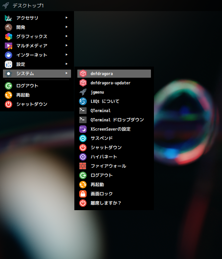222x259 pixels.
Task: Click the ログアウト green icon in submenu
Action: coord(83,175)
